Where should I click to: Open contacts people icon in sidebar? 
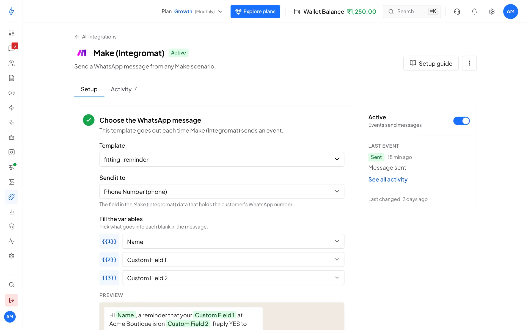tap(11, 63)
